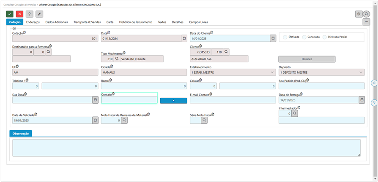Select the Cancelada radio button
378x182 pixels.
coord(304,37)
